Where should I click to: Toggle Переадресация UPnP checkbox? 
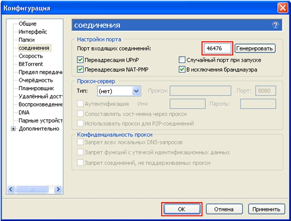coord(81,60)
